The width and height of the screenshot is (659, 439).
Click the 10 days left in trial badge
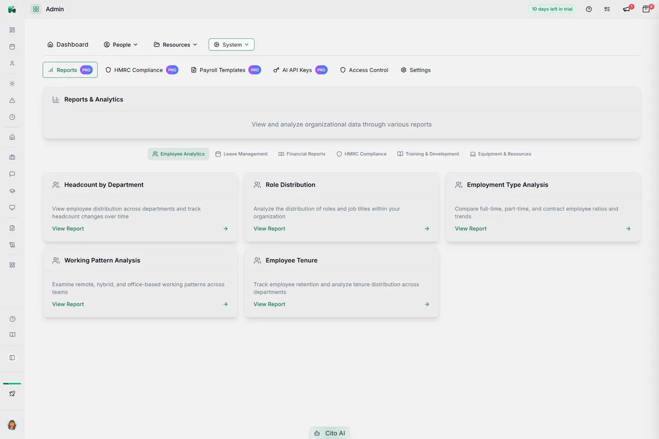click(552, 9)
